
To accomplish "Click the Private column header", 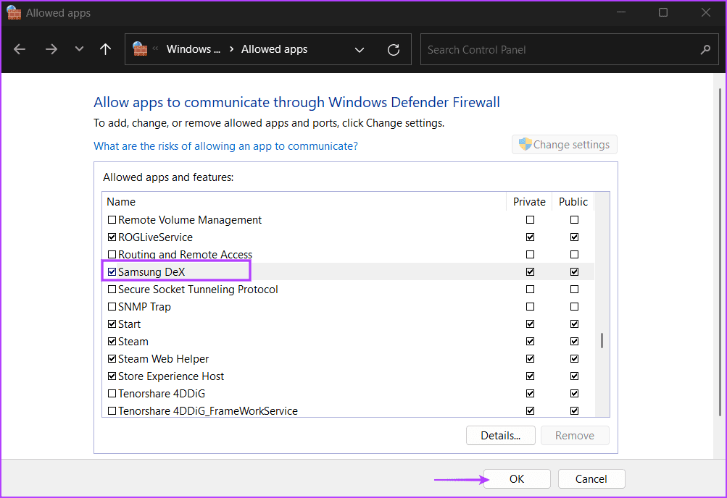I will [529, 202].
